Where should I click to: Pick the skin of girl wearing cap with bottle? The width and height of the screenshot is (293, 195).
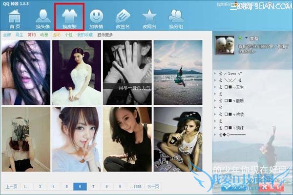(x=178, y=139)
